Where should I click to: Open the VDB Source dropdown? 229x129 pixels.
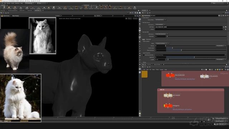point(161,34)
